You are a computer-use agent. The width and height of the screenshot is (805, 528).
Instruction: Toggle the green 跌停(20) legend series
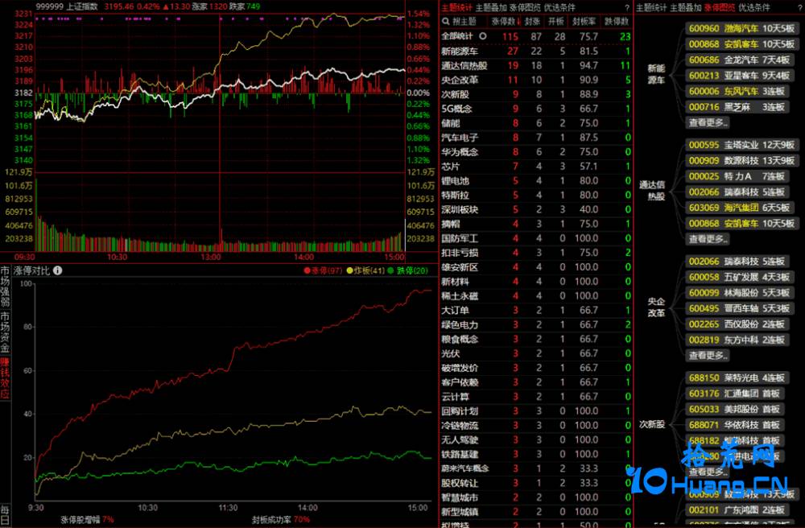[407, 270]
